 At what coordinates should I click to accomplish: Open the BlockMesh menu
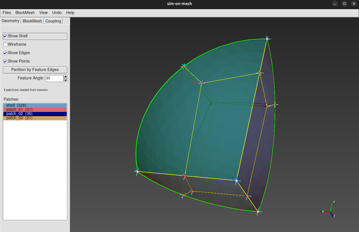pyautogui.click(x=25, y=13)
